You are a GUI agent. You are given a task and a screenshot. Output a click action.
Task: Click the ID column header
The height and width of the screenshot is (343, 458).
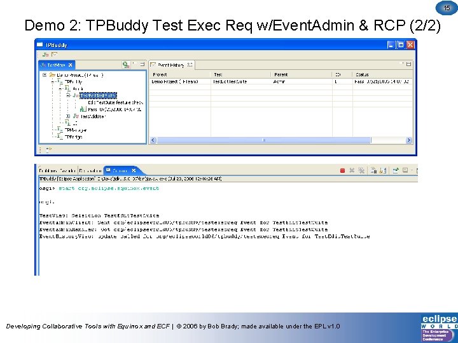pyautogui.click(x=342, y=75)
